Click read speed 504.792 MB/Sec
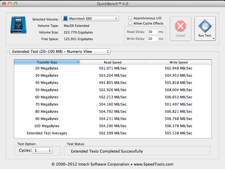225x169 pixels. coord(113,112)
